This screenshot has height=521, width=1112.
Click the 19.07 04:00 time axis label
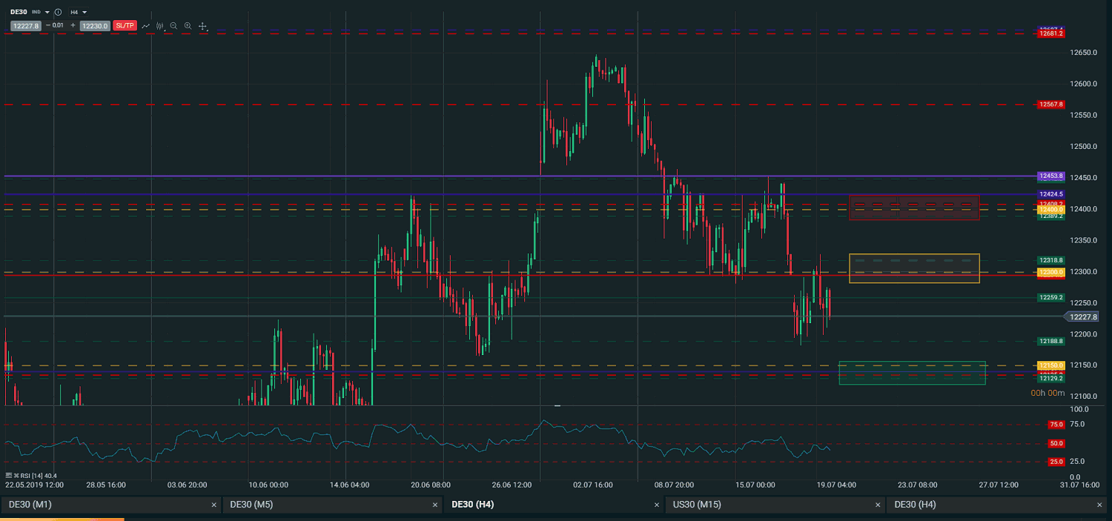(835, 485)
